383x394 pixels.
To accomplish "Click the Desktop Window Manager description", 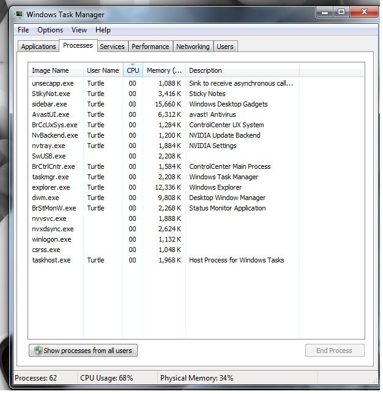I will 227,198.
